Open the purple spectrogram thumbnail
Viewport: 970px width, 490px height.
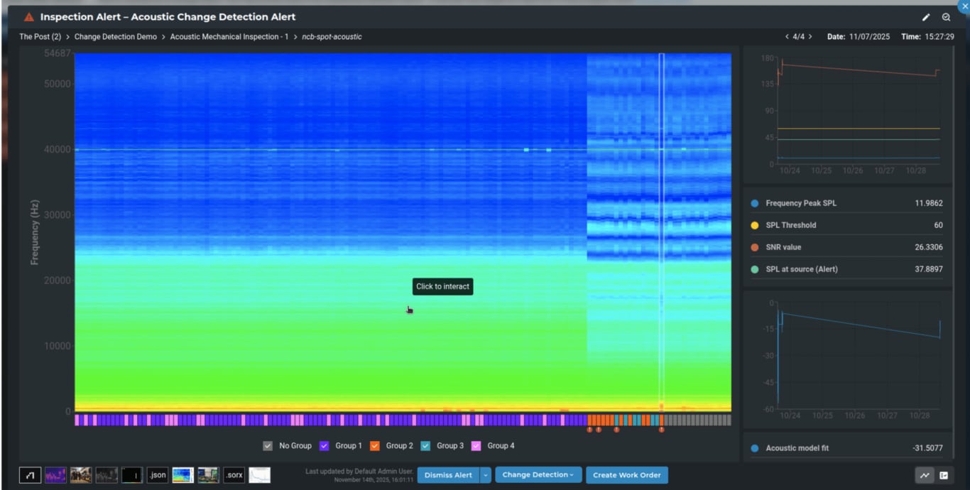pos(55,475)
